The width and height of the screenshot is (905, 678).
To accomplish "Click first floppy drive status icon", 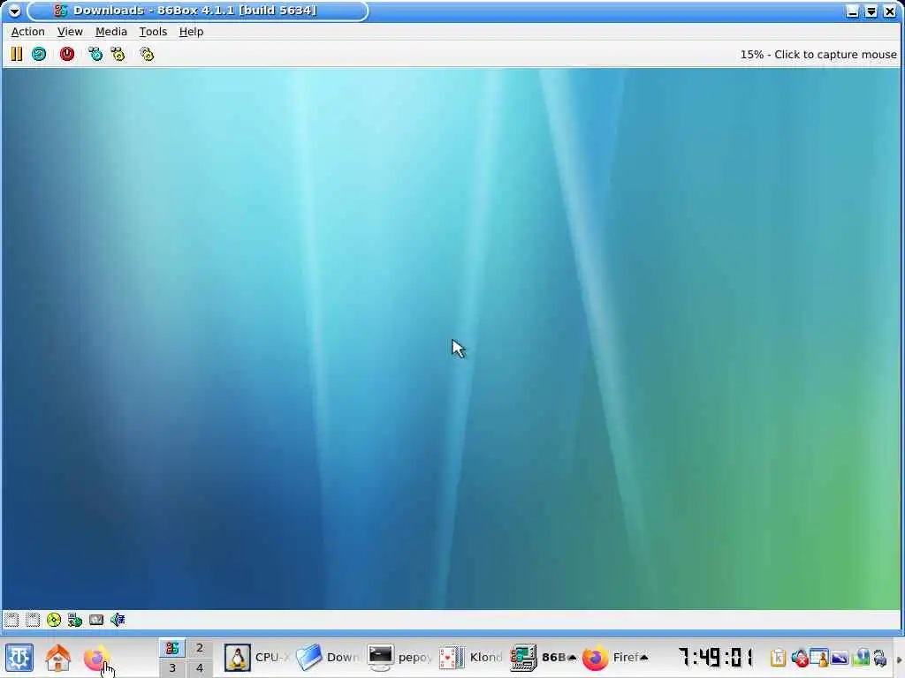I will click(11, 620).
